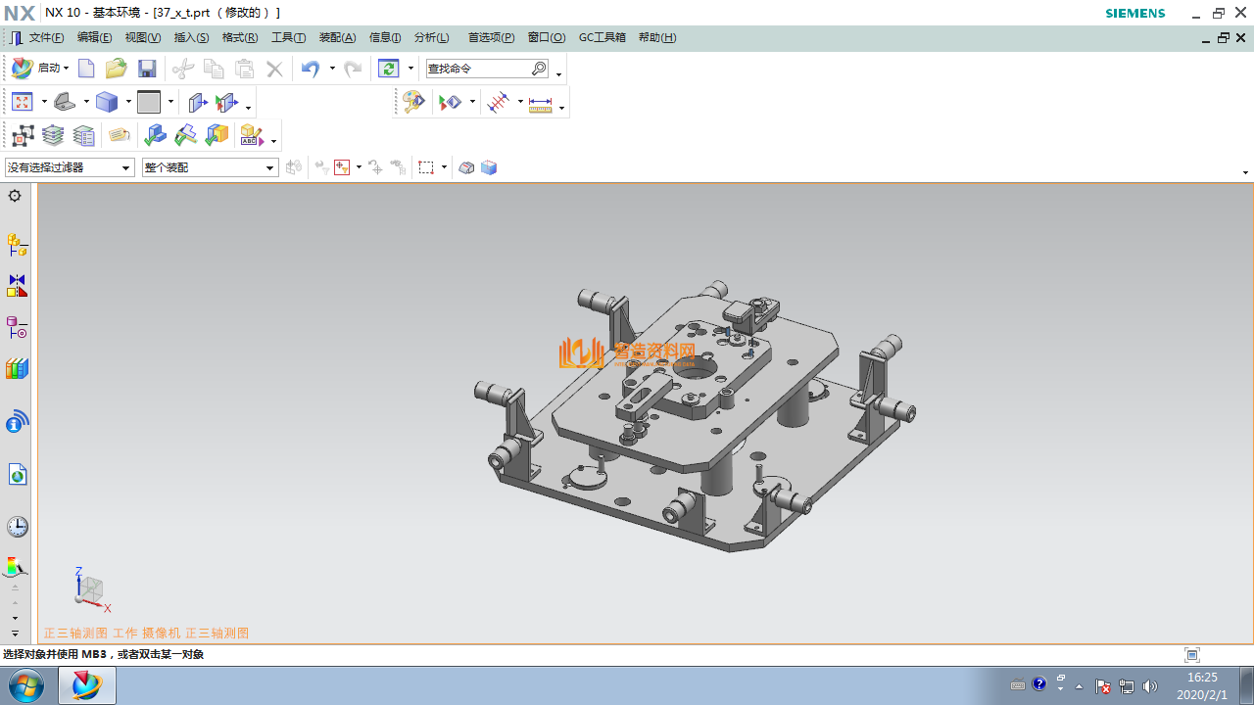
Task: Click the Fit view icon
Action: pos(22,102)
